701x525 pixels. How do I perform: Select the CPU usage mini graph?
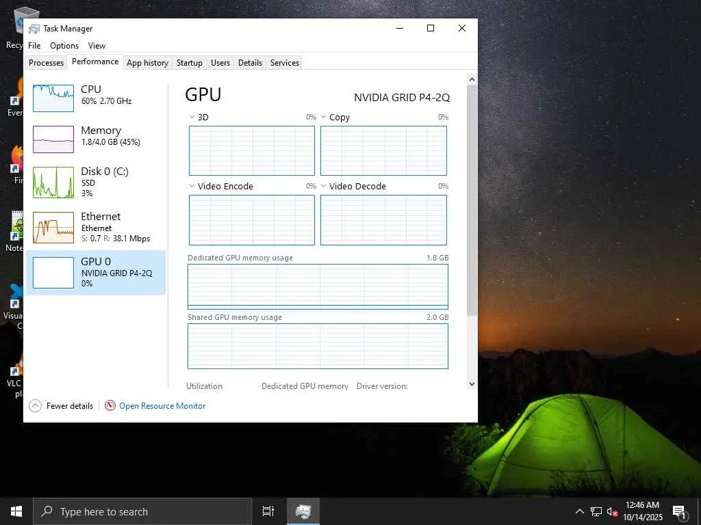(x=53, y=98)
